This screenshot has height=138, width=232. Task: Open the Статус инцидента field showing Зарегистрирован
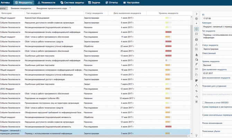tap(217, 49)
